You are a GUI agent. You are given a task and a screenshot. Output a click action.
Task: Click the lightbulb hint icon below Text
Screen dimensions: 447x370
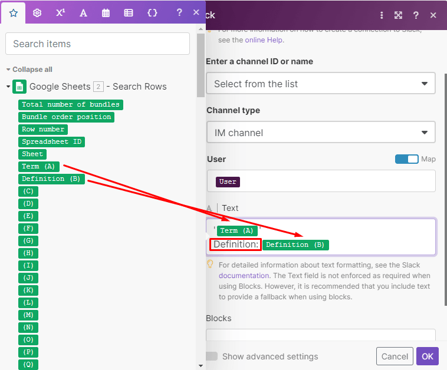click(x=210, y=265)
